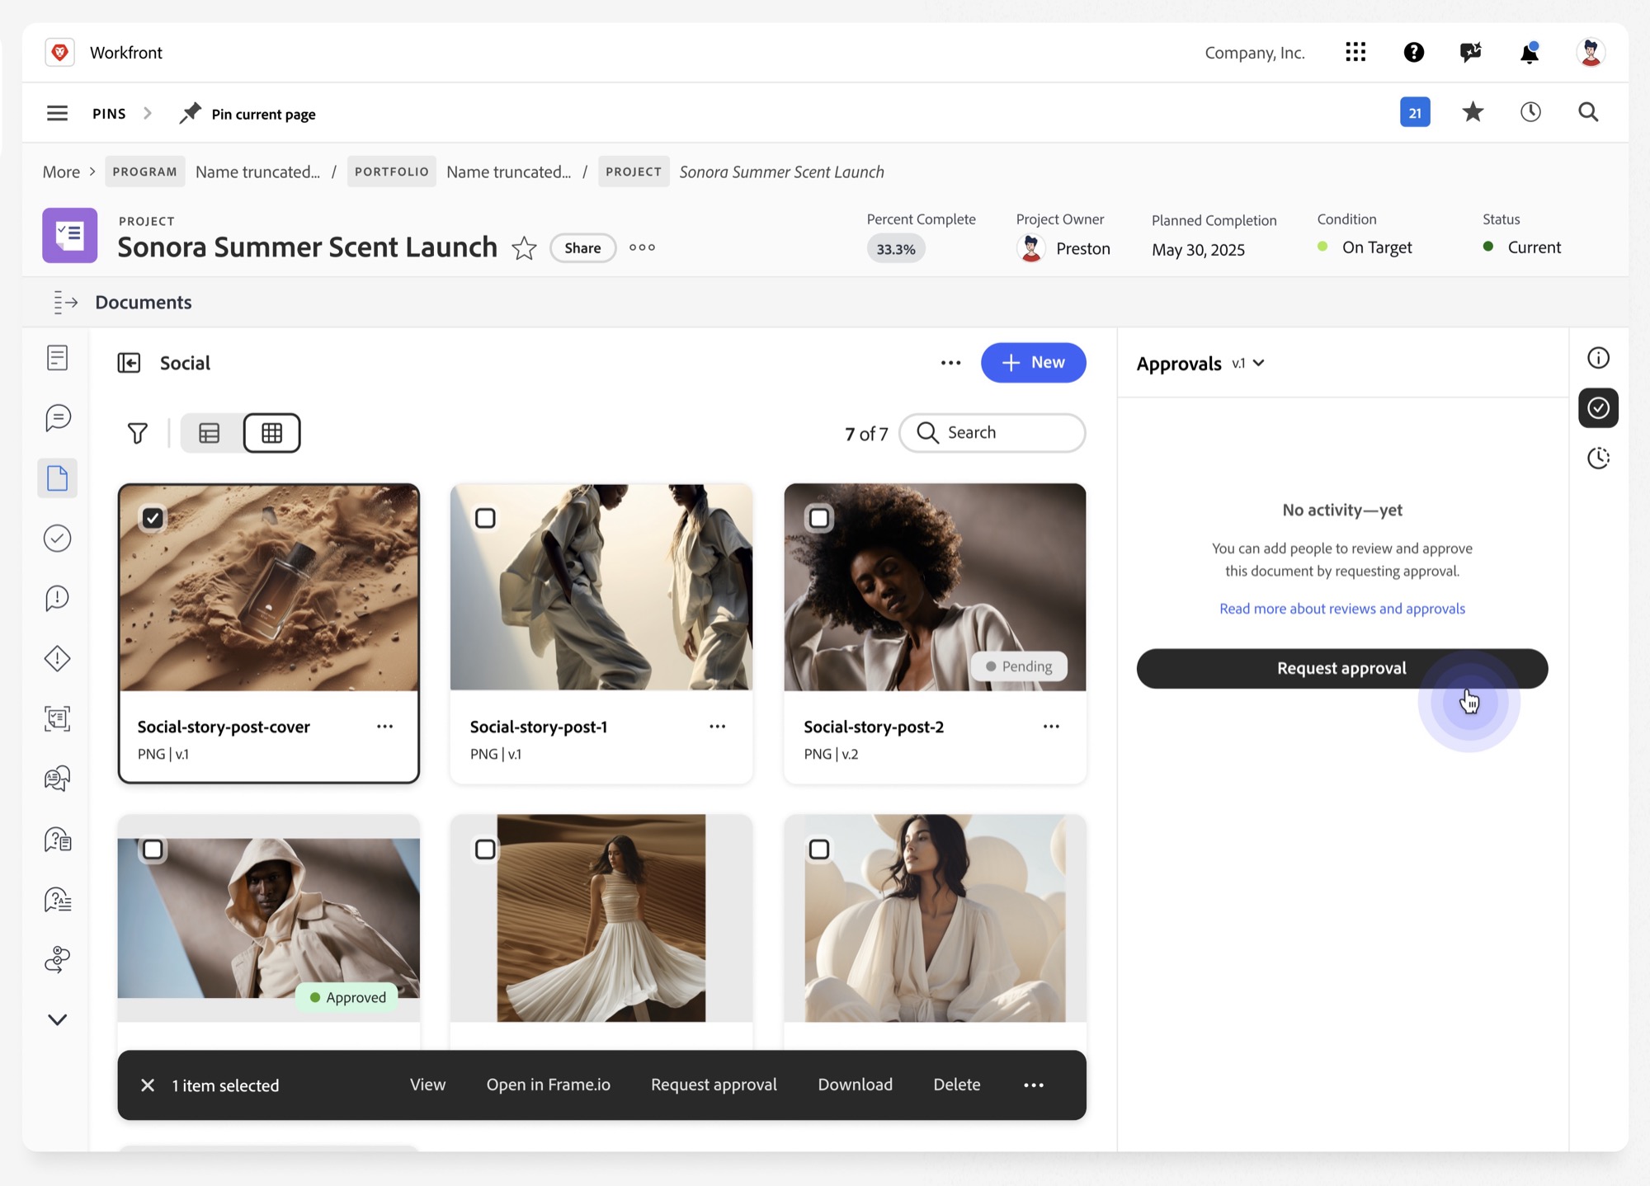
Task: Open the filter funnel icon
Action: [x=138, y=433]
